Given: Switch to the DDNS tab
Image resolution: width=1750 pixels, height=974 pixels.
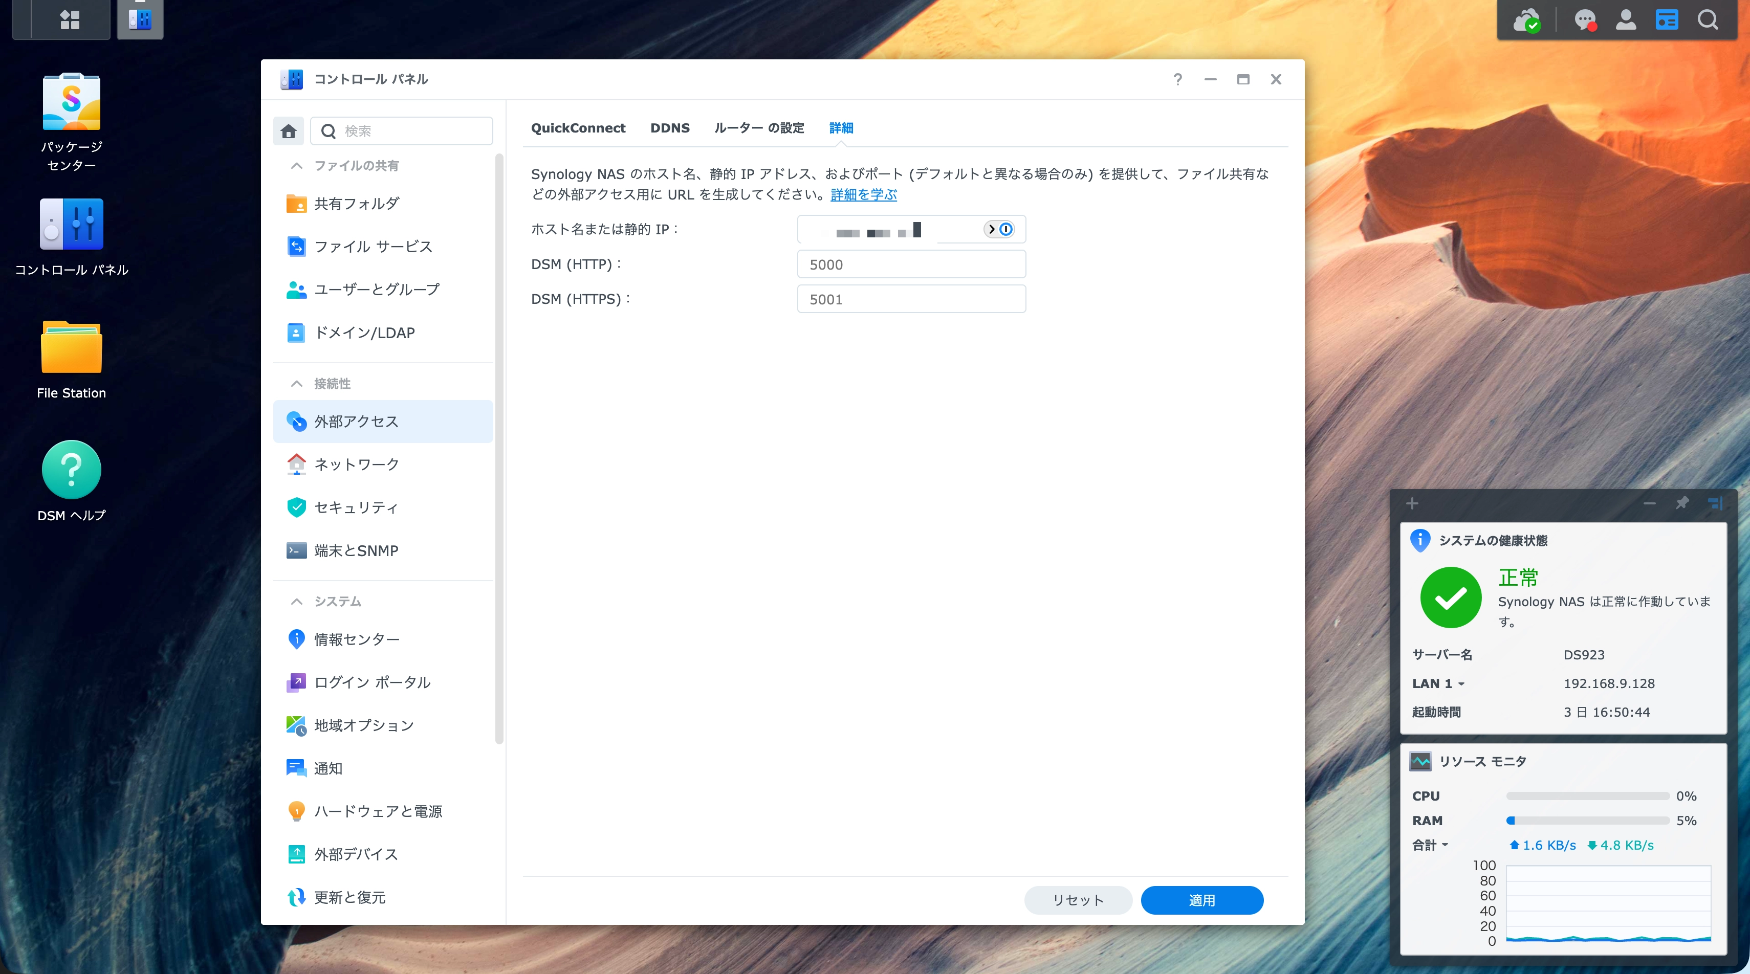Looking at the screenshot, I should click(x=669, y=128).
